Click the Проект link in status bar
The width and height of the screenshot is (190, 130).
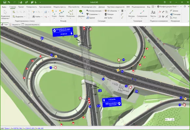[x=7, y=128]
